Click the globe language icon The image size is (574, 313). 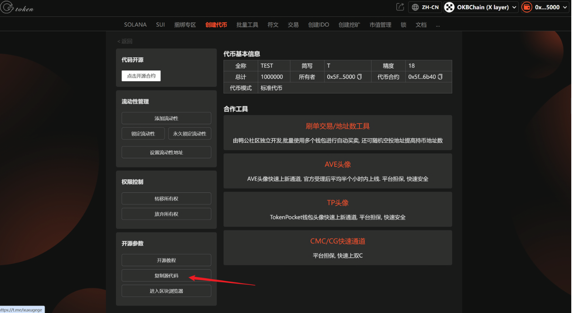tap(415, 7)
